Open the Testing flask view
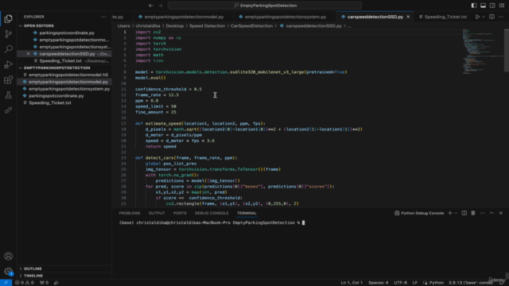This screenshot has width=509, height=286. coord(9,95)
